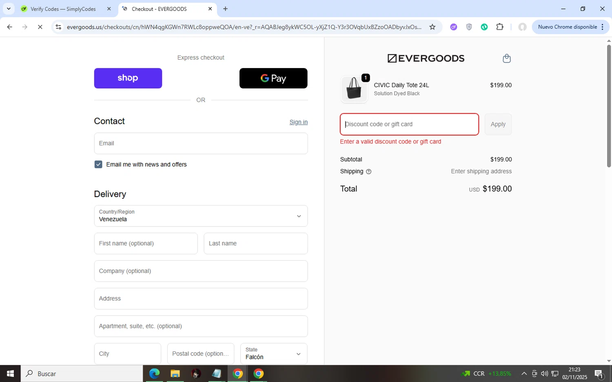Click the shipping info question-mark icon
Image resolution: width=612 pixels, height=382 pixels.
(x=369, y=171)
